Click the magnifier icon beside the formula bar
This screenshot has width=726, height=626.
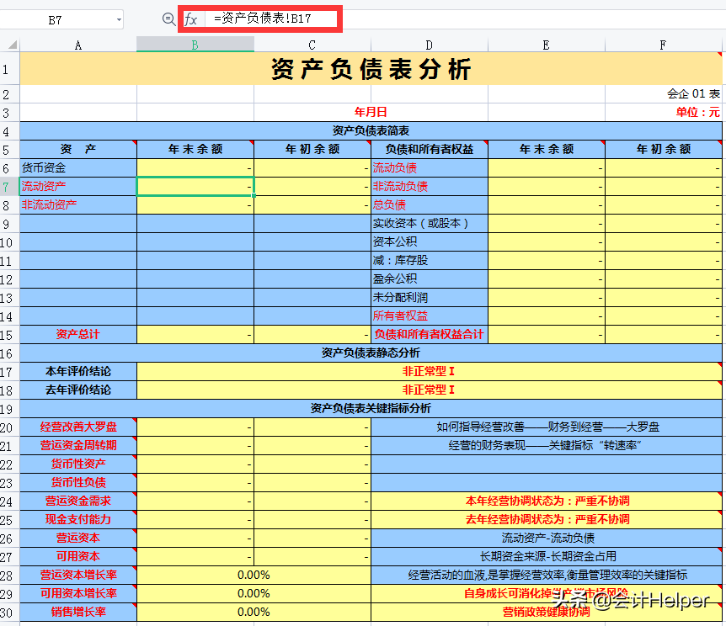171,19
